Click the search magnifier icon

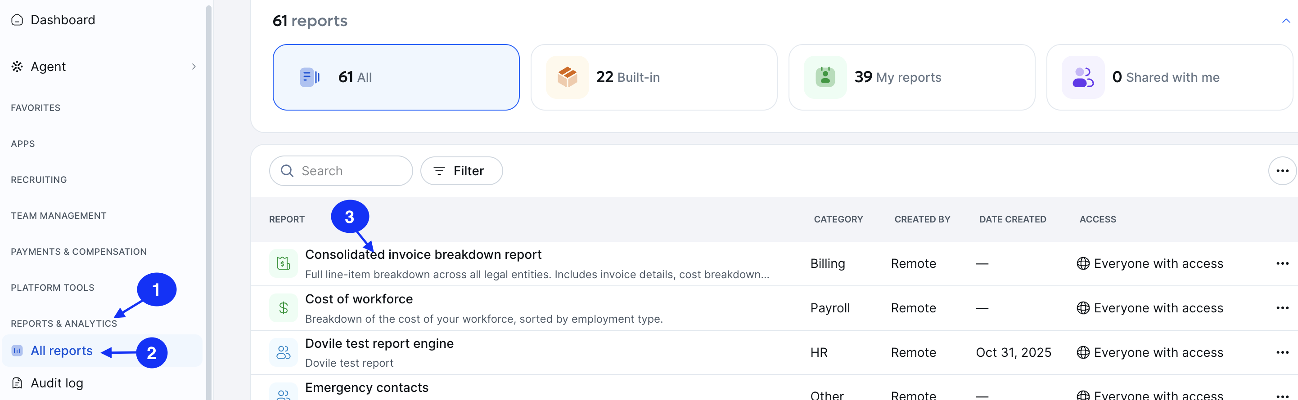click(287, 171)
